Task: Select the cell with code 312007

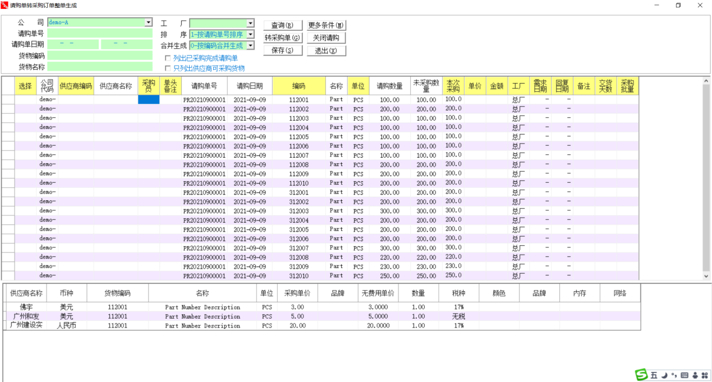Action: (299, 248)
